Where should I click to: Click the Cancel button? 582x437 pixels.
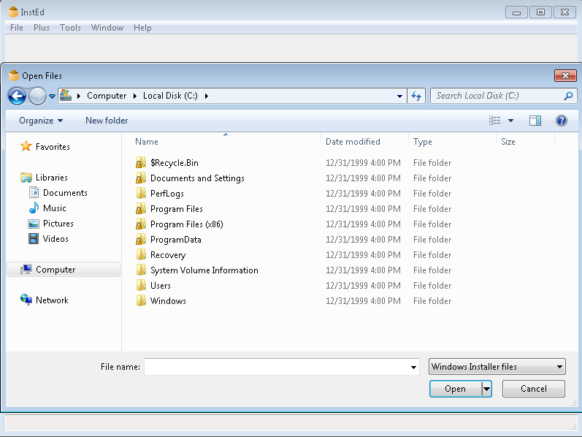[x=533, y=389]
